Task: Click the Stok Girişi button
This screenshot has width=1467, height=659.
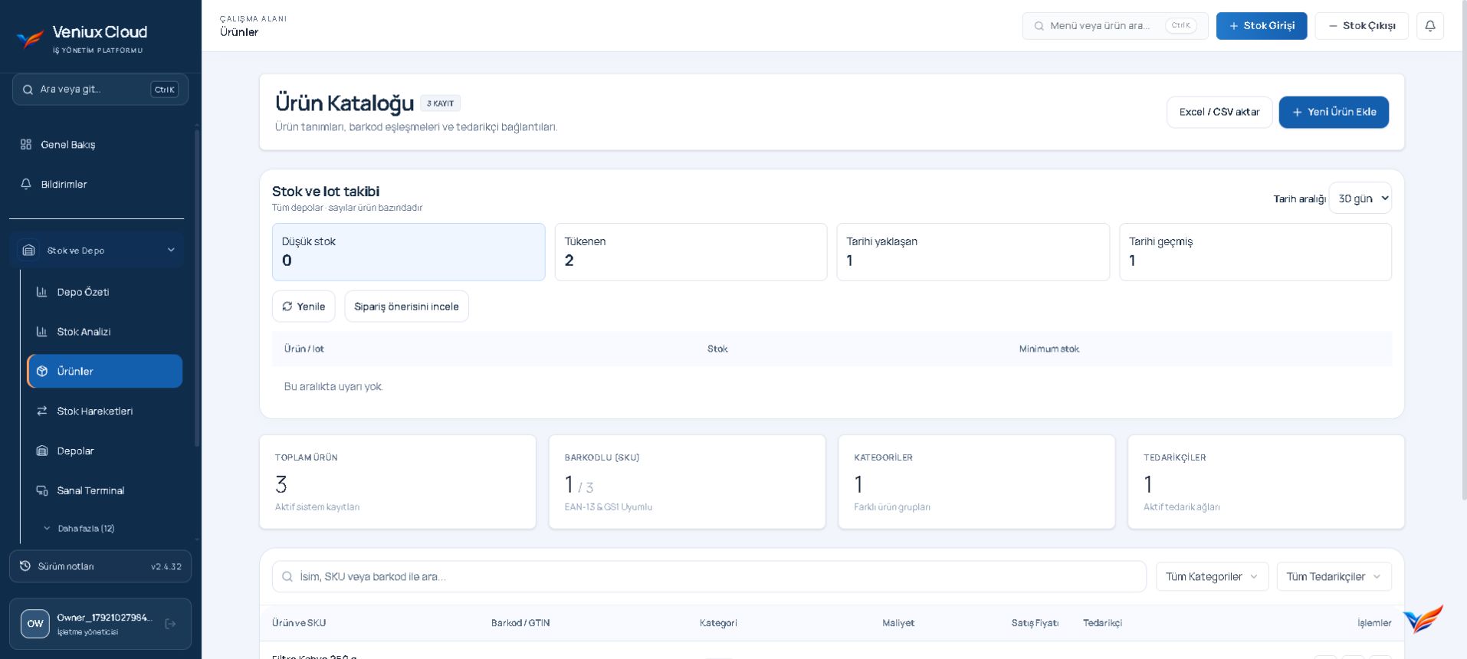Action: click(1262, 26)
